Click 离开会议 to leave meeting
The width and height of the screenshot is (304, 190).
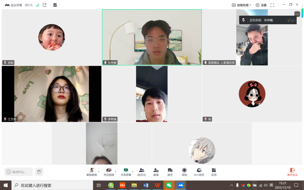point(292,172)
